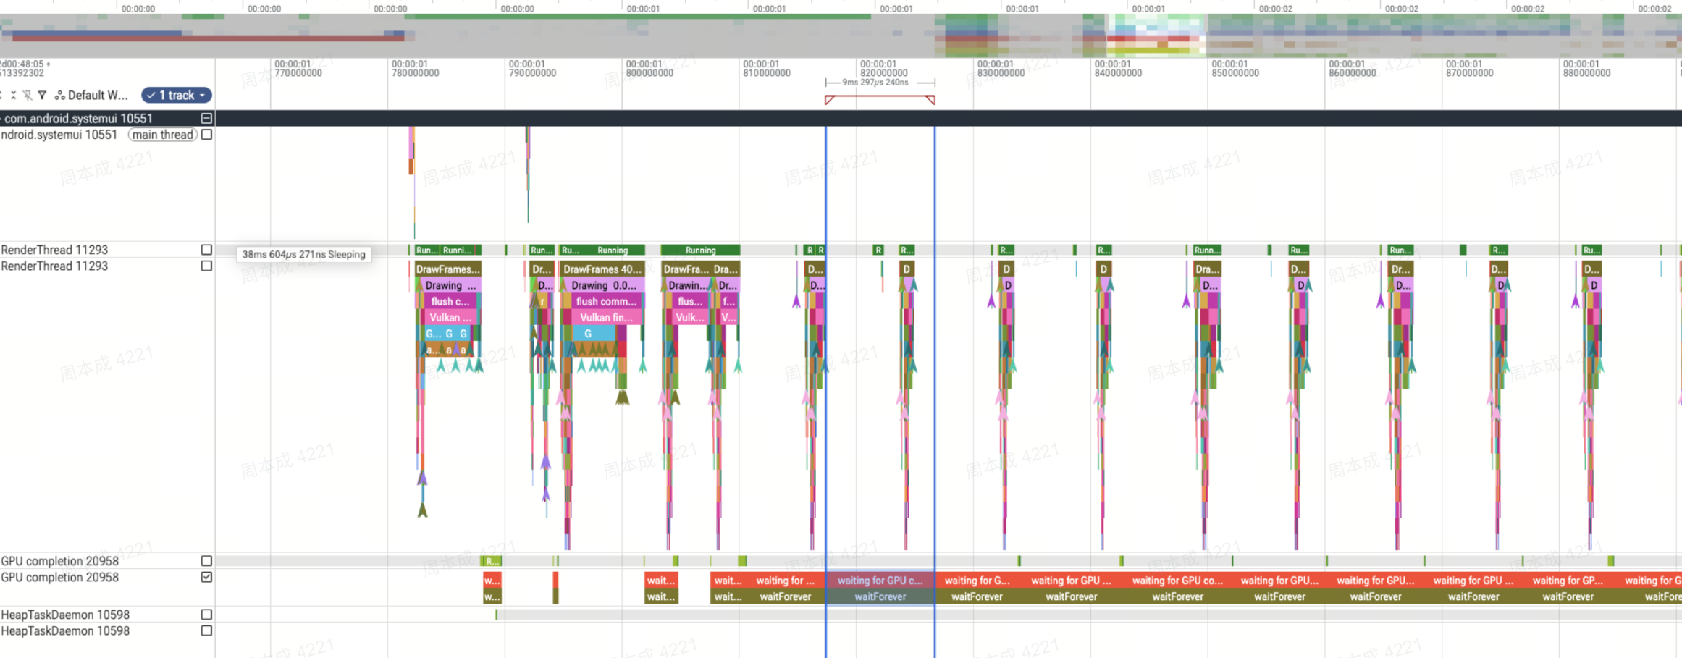Image resolution: width=1682 pixels, height=658 pixels.
Task: Select the highlighted 'waiting for GPU c...' slice
Action: 880,580
